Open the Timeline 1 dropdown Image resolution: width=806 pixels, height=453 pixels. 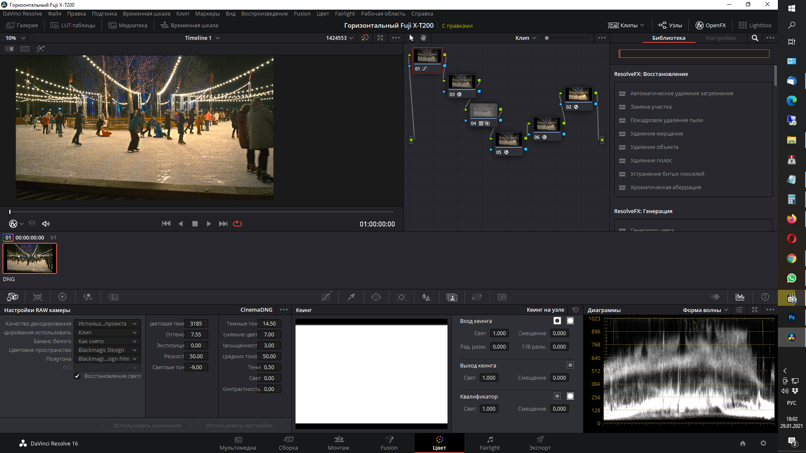(202, 38)
